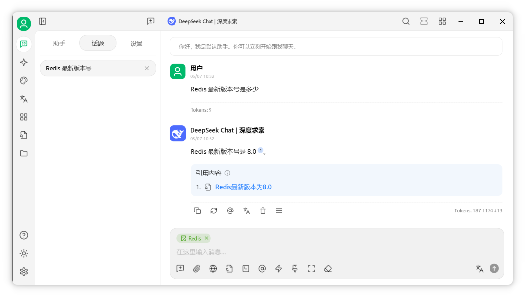Open the top bar grid apps icon

point(442,21)
